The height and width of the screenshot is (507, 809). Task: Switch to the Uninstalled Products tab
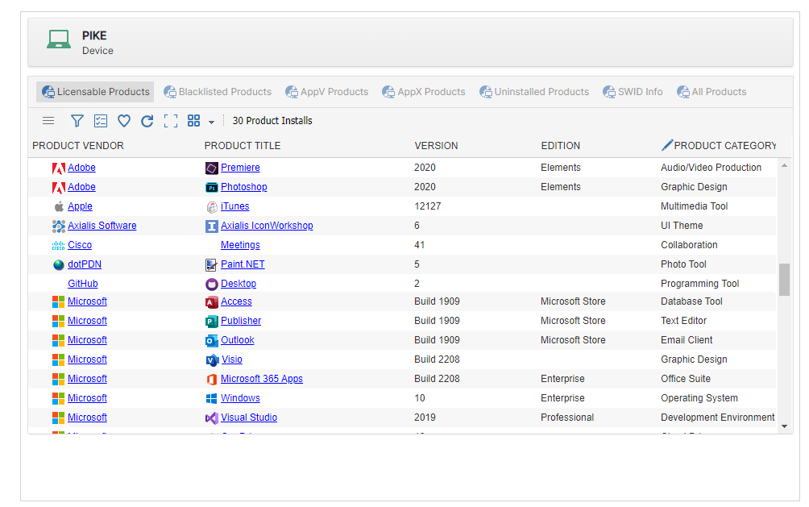tap(534, 91)
